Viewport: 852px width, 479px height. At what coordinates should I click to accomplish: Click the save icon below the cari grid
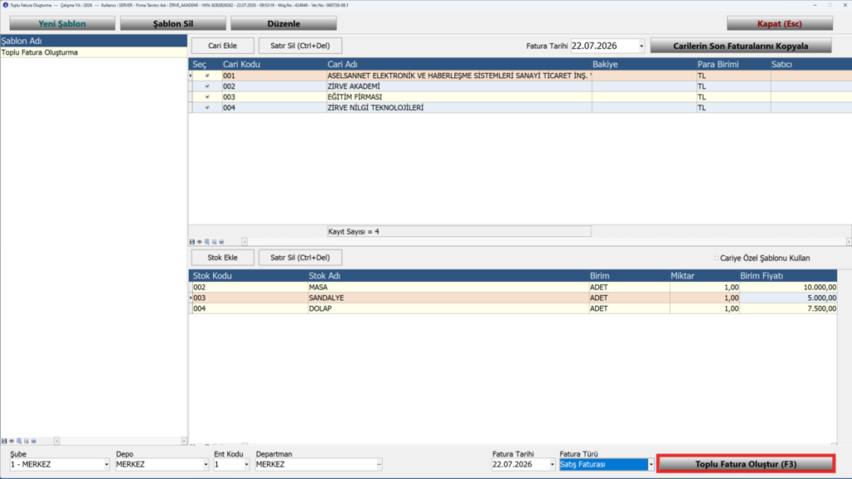click(x=192, y=242)
